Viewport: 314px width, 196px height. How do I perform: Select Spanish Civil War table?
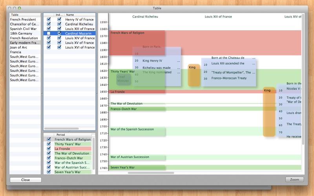[25, 29]
